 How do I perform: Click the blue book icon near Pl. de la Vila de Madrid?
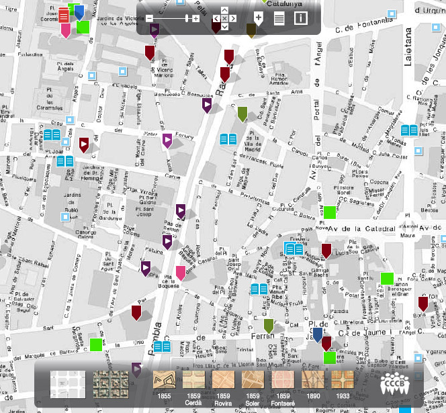coord(229,139)
